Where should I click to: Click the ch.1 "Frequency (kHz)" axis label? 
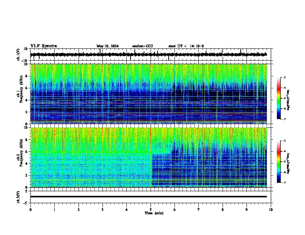click(21, 89)
